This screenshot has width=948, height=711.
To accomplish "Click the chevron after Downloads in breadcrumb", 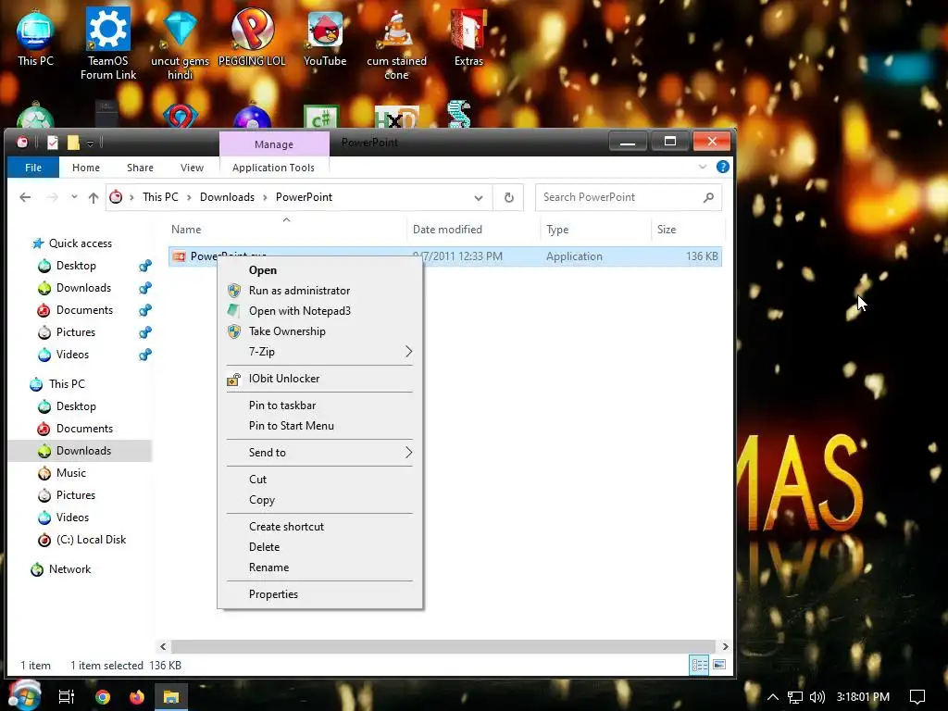I will pyautogui.click(x=265, y=197).
